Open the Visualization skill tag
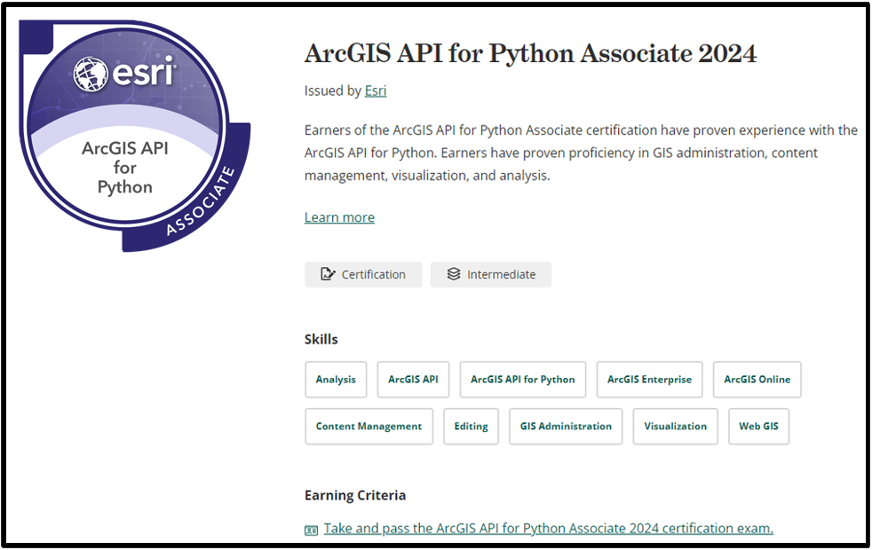 point(675,427)
